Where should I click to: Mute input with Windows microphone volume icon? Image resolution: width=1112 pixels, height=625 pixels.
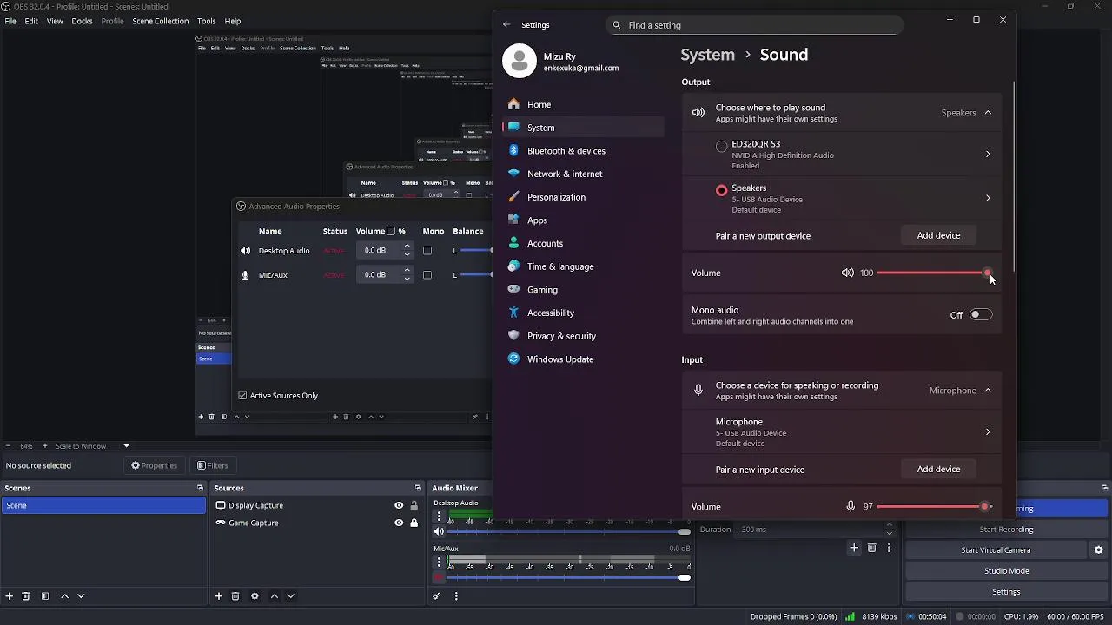click(851, 506)
